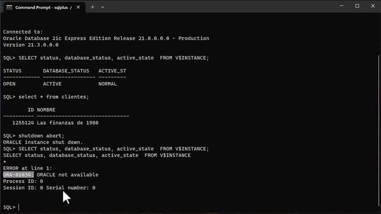Screen dimensions: 381x214
Task: Click the 'Connected to:' line
Action: pyautogui.click(x=23, y=32)
